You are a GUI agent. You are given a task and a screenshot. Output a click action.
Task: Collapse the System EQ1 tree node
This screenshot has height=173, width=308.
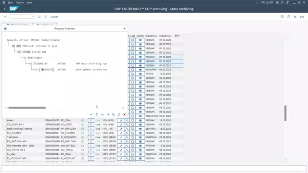click(19, 52)
